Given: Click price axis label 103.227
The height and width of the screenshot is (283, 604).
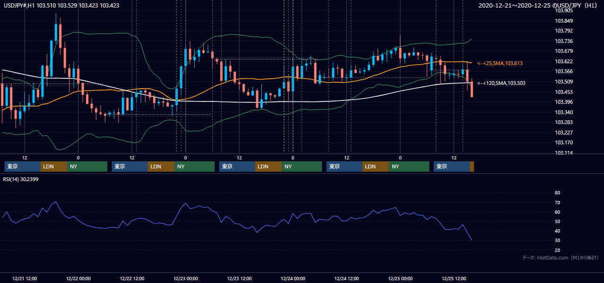Looking at the screenshot, I should coord(564,133).
